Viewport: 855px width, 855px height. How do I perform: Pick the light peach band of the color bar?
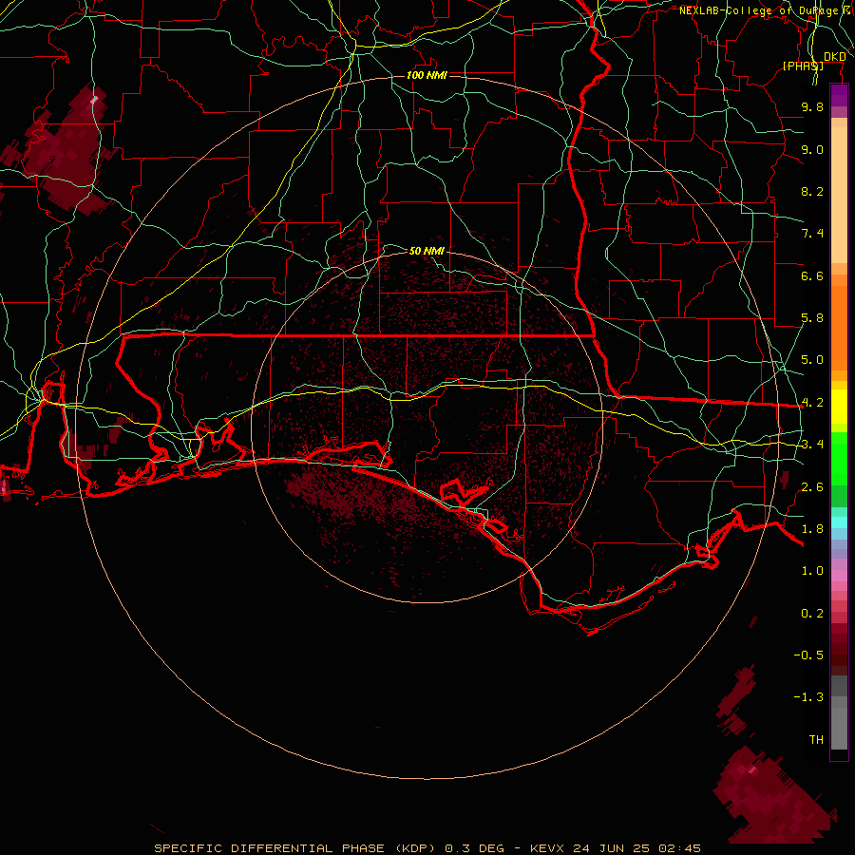click(x=839, y=195)
